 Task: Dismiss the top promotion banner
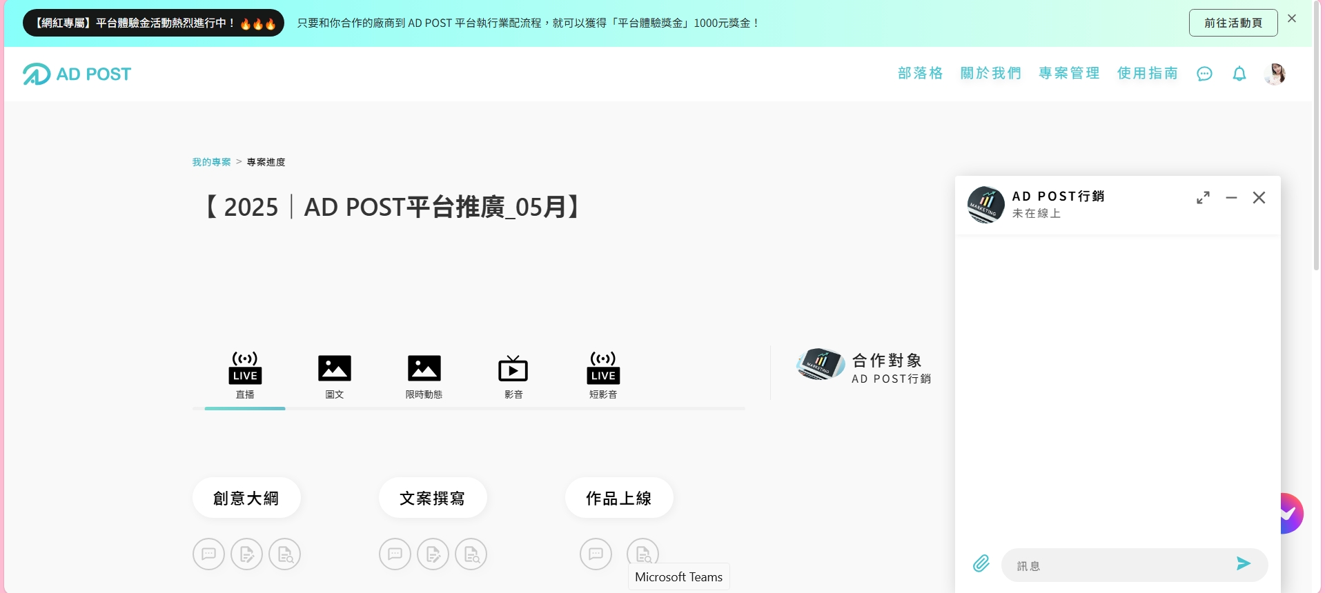pos(1292,19)
